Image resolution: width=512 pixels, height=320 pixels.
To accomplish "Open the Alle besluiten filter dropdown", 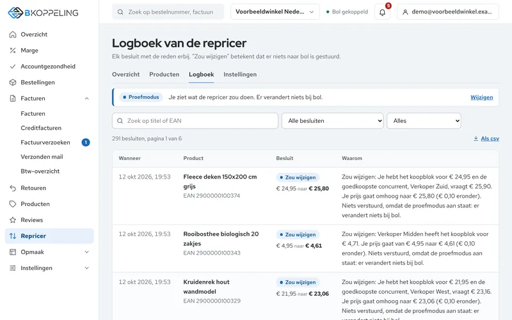I will pos(332,121).
